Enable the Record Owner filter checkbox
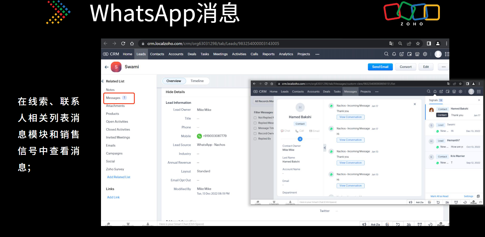485x237 pixels. [x=255, y=134]
